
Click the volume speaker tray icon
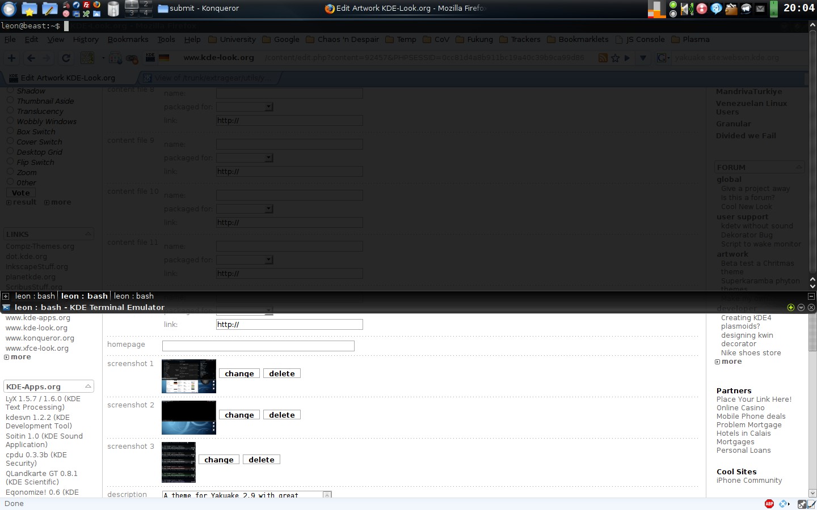[x=687, y=8]
